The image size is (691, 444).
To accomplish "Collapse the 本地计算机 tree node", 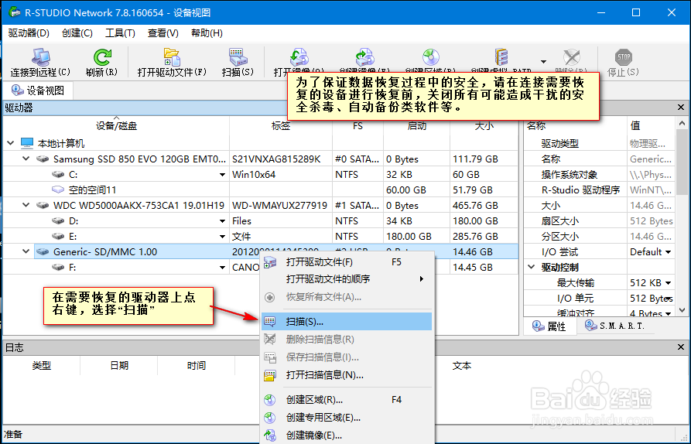I will coord(11,143).
